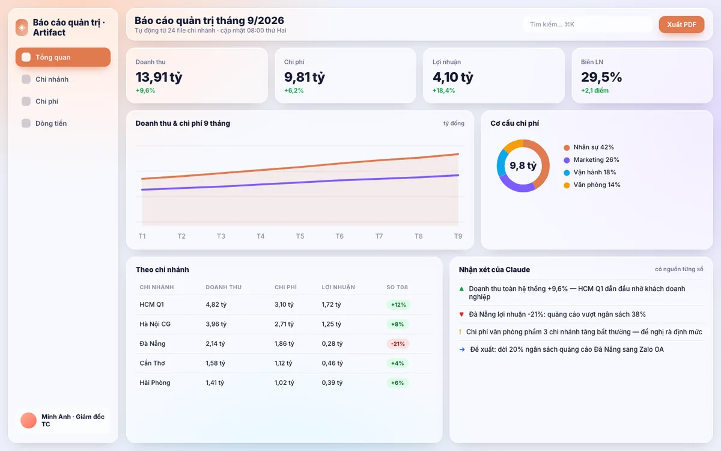This screenshot has height=451, width=721.
Task: Click the Chi phí value '9,81 tỷ'
Action: coord(305,77)
